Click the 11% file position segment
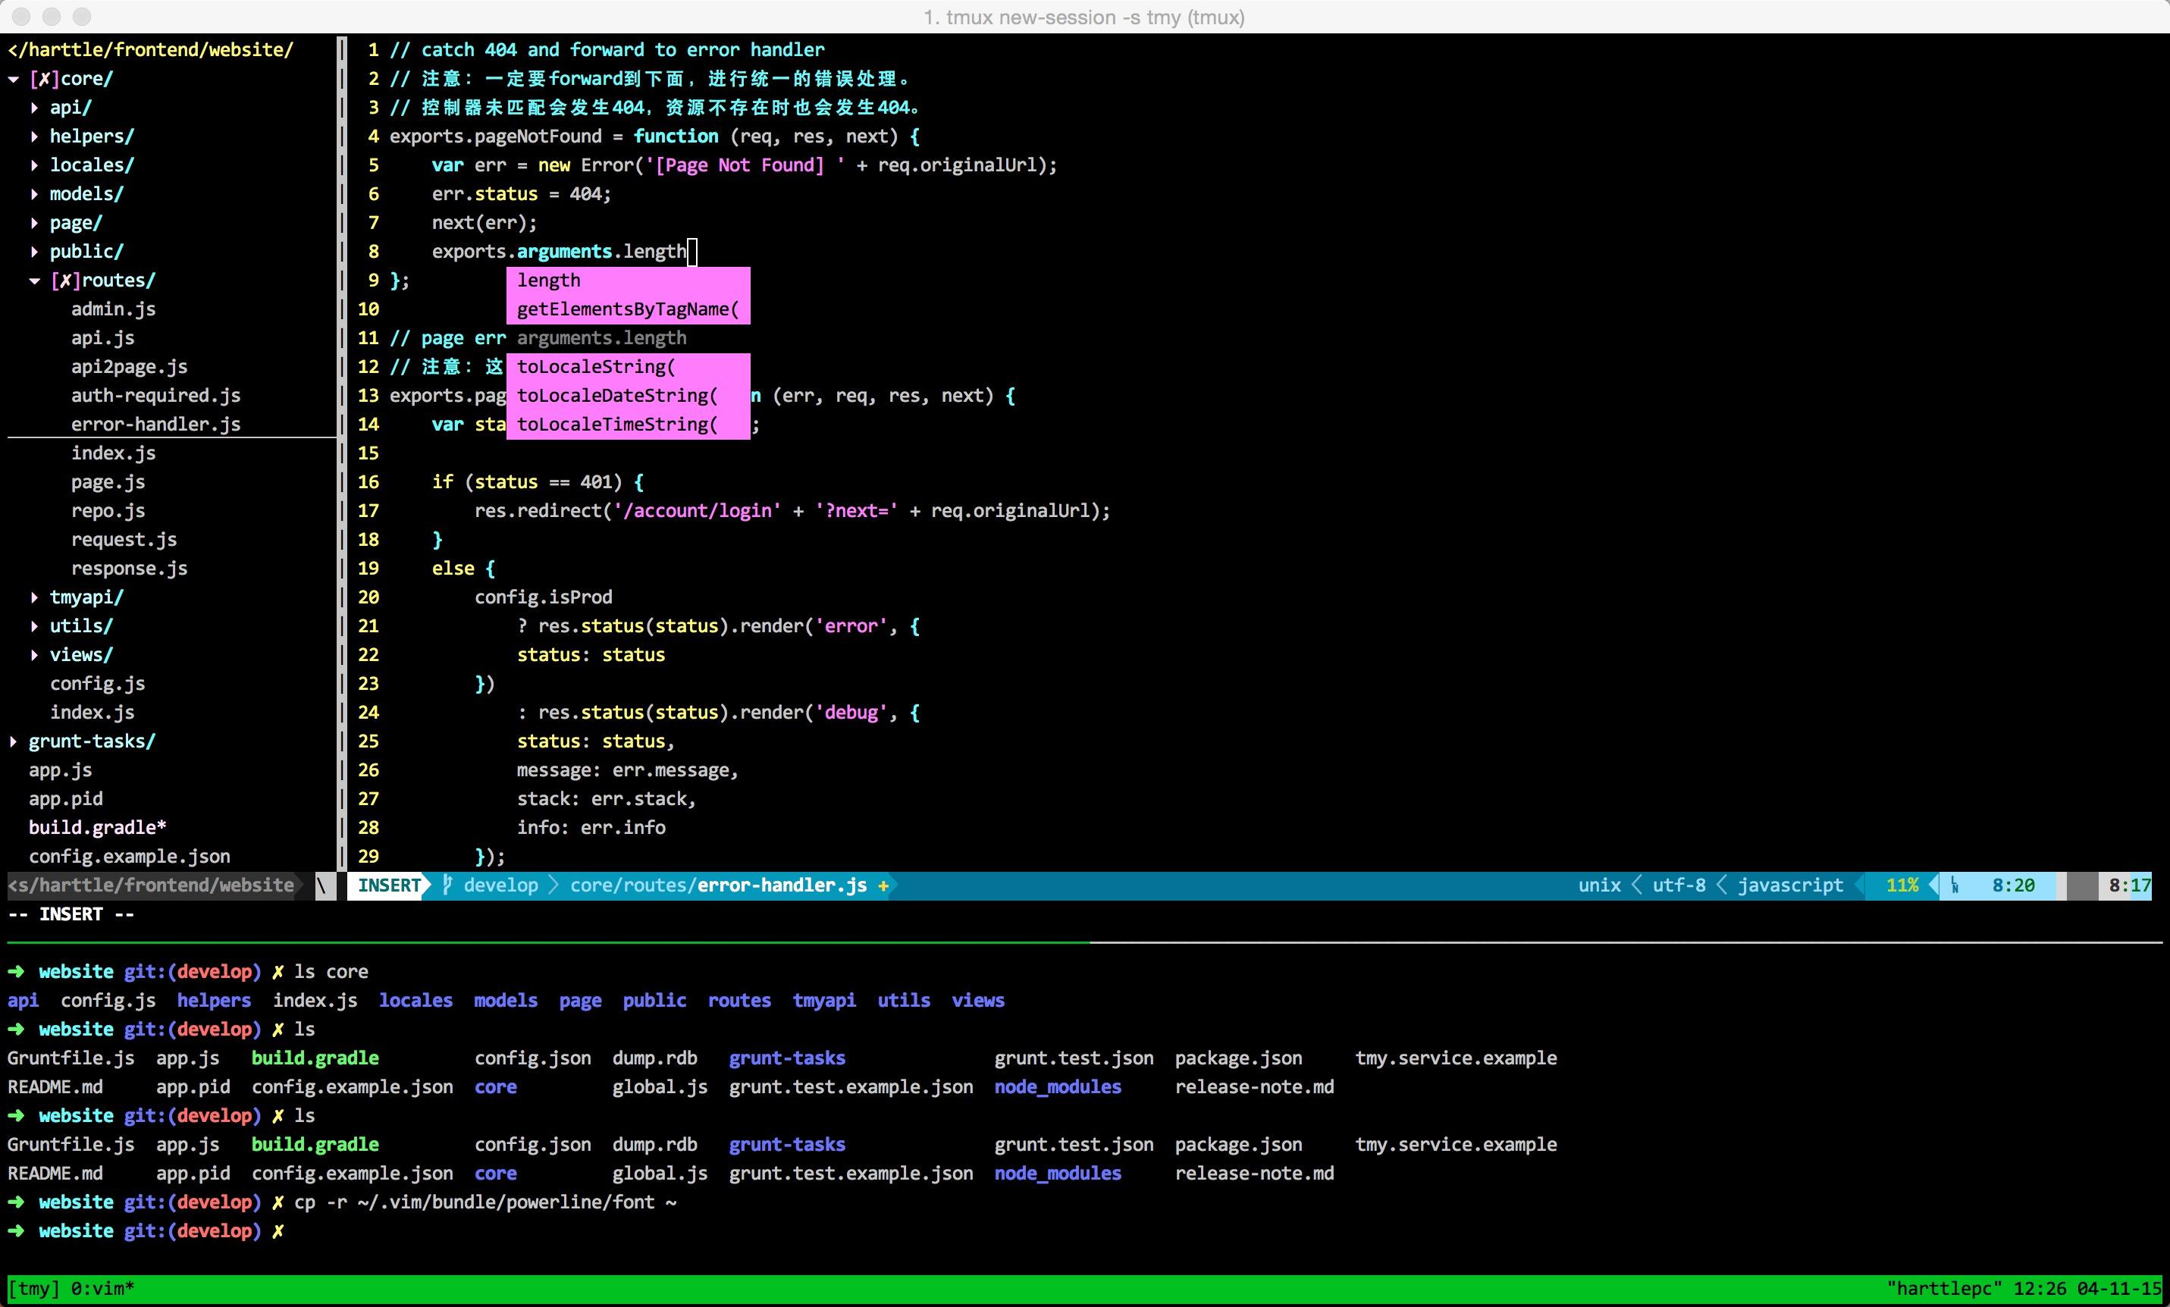The width and height of the screenshot is (2170, 1307). [1902, 885]
